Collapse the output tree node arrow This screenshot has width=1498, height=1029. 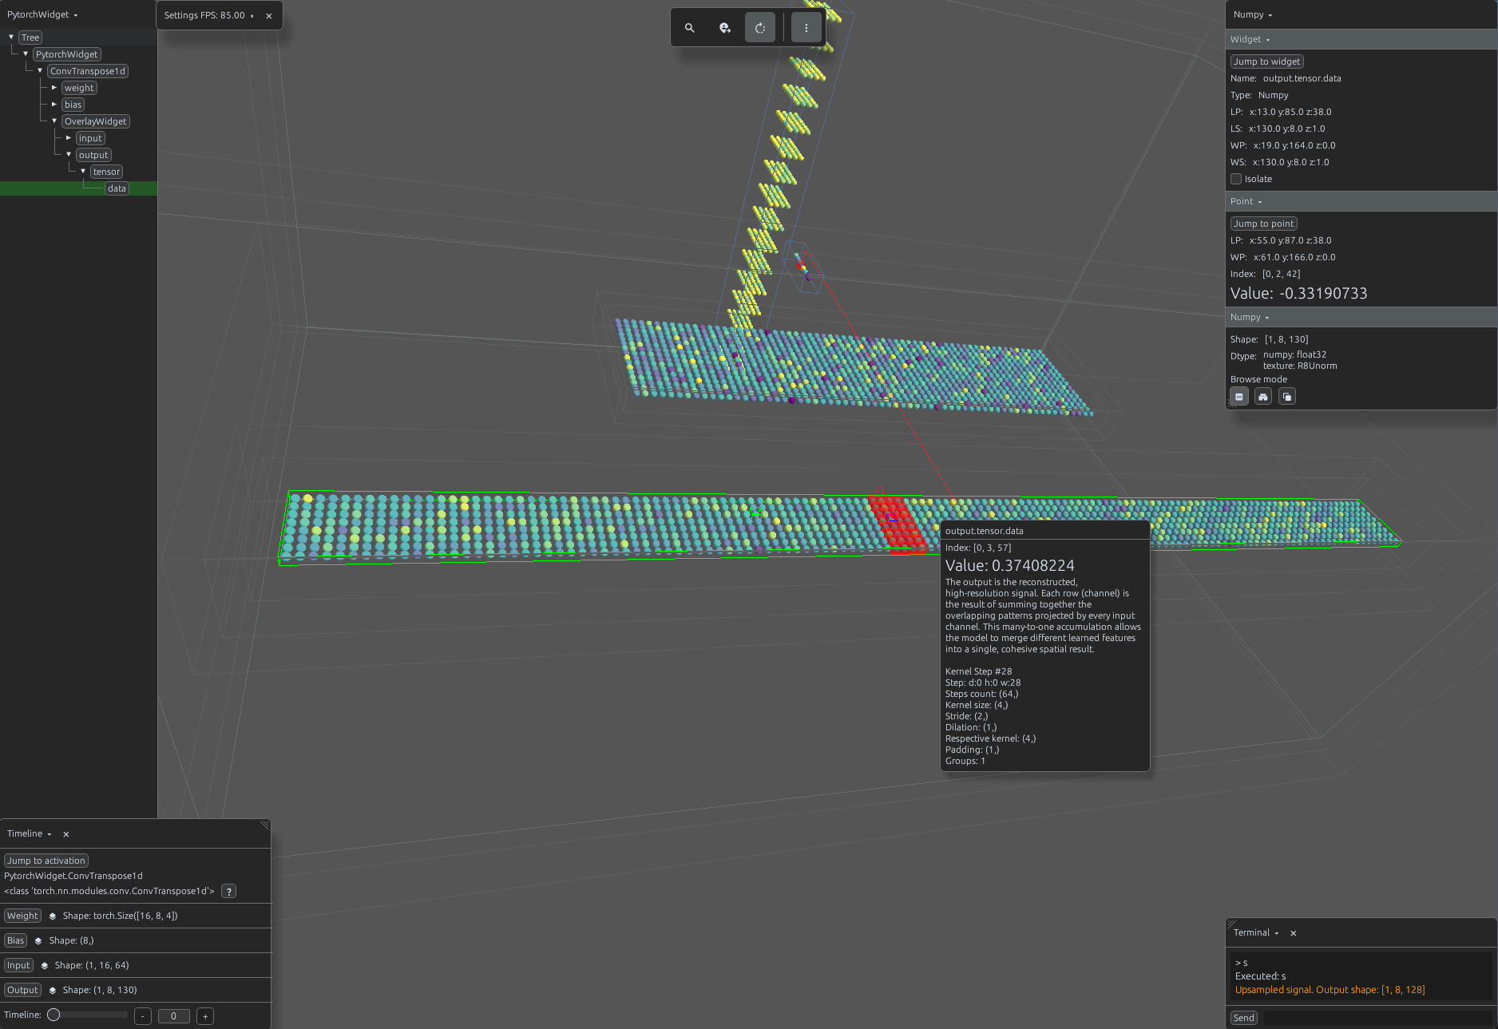tap(69, 155)
